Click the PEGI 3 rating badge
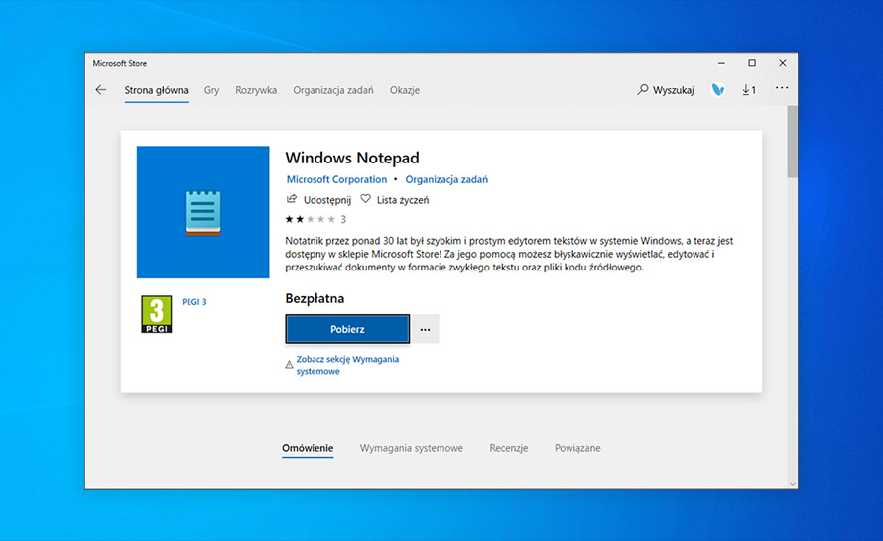This screenshot has width=883, height=541. pyautogui.click(x=156, y=314)
